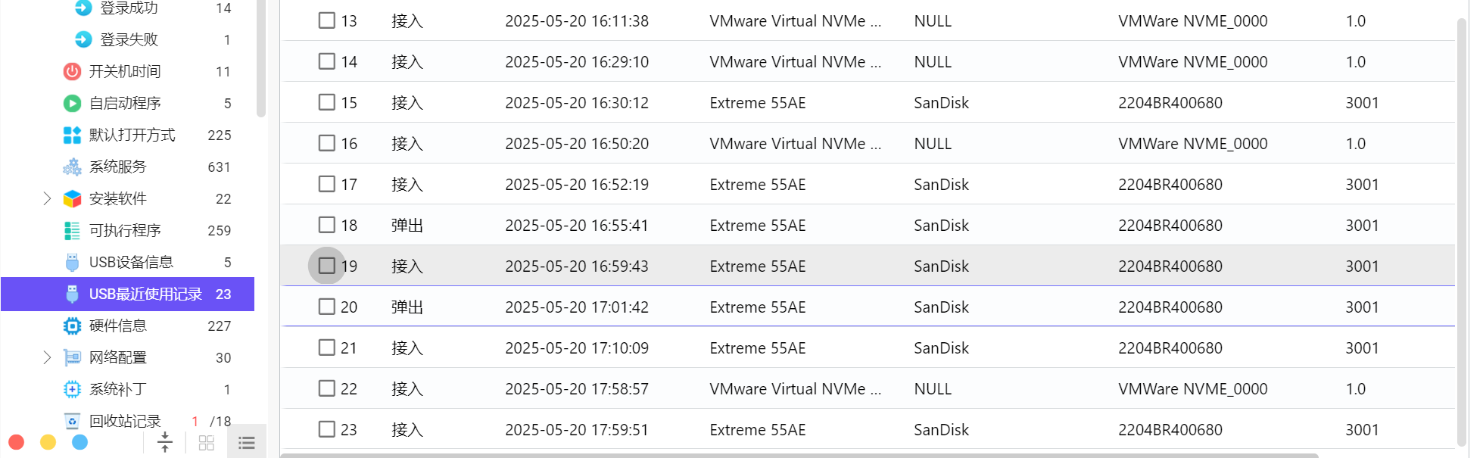Click the 硬件信息 chip icon
Viewport: 1483px width, 458px height.
[x=72, y=326]
